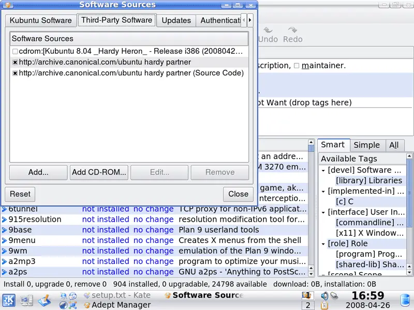
Task: Select the [program] tag
Action: [x=369, y=254]
